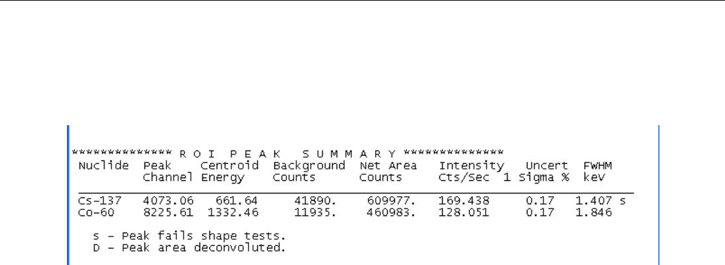Click the ROI PEAK SUMMARY title
Image resolution: width=725 pixels, height=265 pixels.
click(290, 153)
